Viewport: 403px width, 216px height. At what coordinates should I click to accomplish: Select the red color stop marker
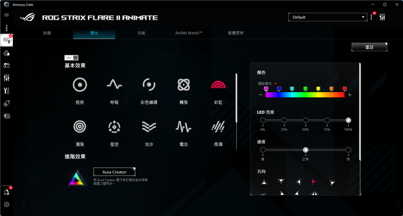click(345, 89)
